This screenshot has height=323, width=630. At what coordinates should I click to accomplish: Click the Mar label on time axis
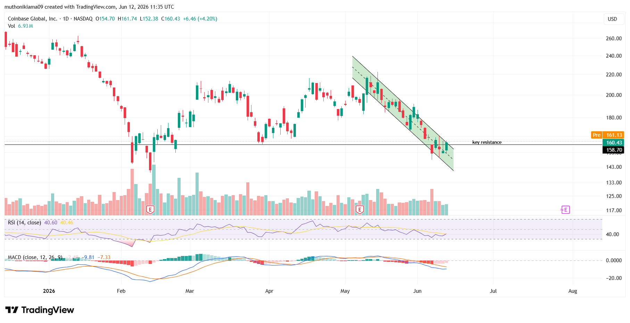click(190, 291)
